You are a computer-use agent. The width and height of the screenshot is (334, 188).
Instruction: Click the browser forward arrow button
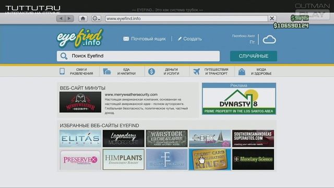pos(69,19)
